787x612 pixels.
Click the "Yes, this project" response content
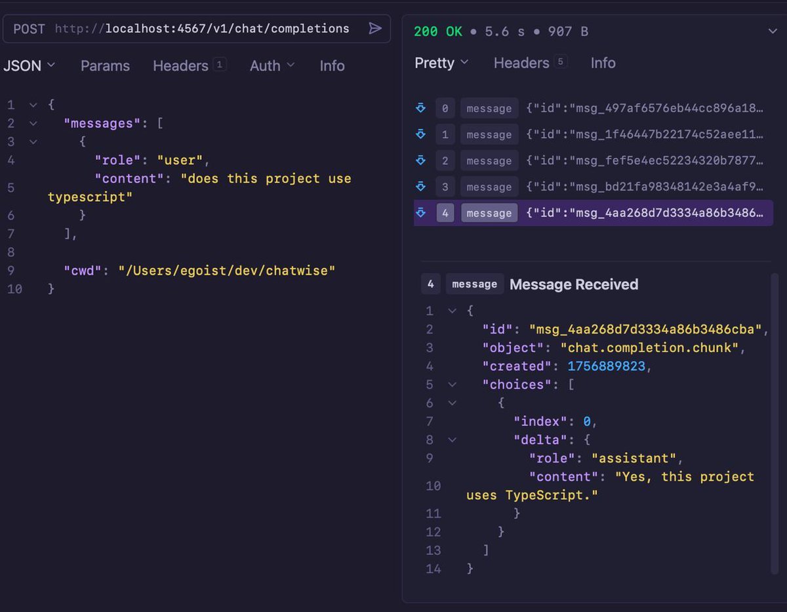point(685,476)
